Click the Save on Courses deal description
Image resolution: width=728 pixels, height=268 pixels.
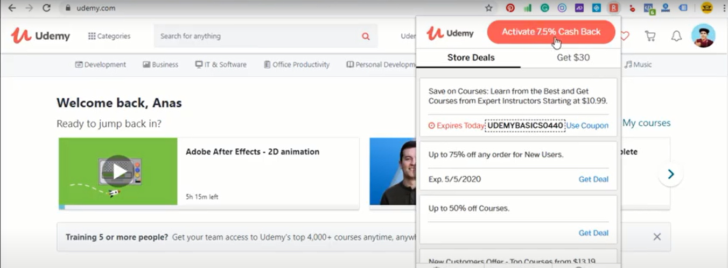518,96
